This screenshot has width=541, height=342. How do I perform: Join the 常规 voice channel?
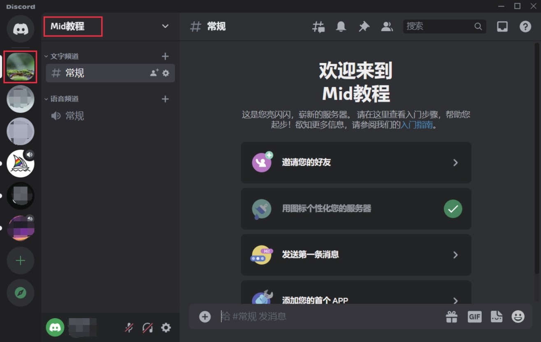pos(110,116)
